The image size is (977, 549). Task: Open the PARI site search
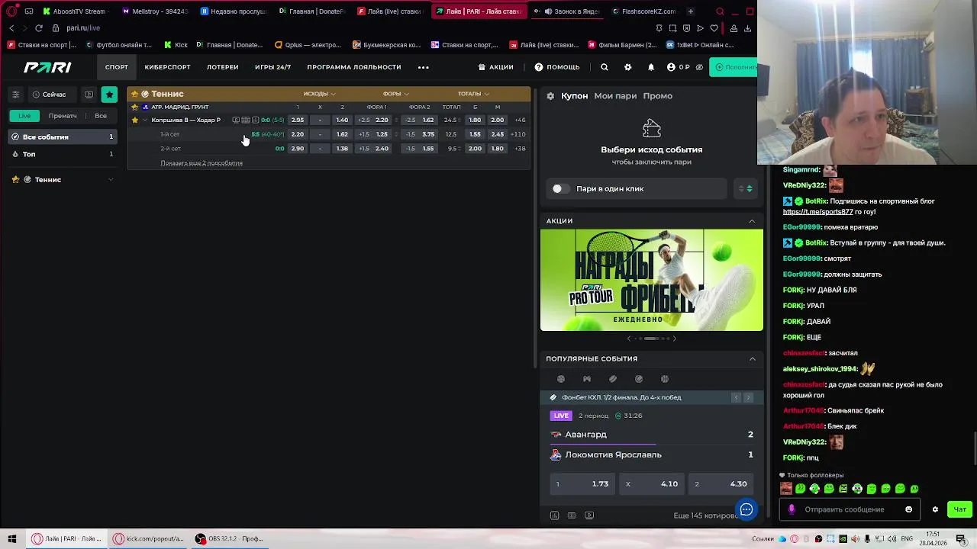point(604,67)
